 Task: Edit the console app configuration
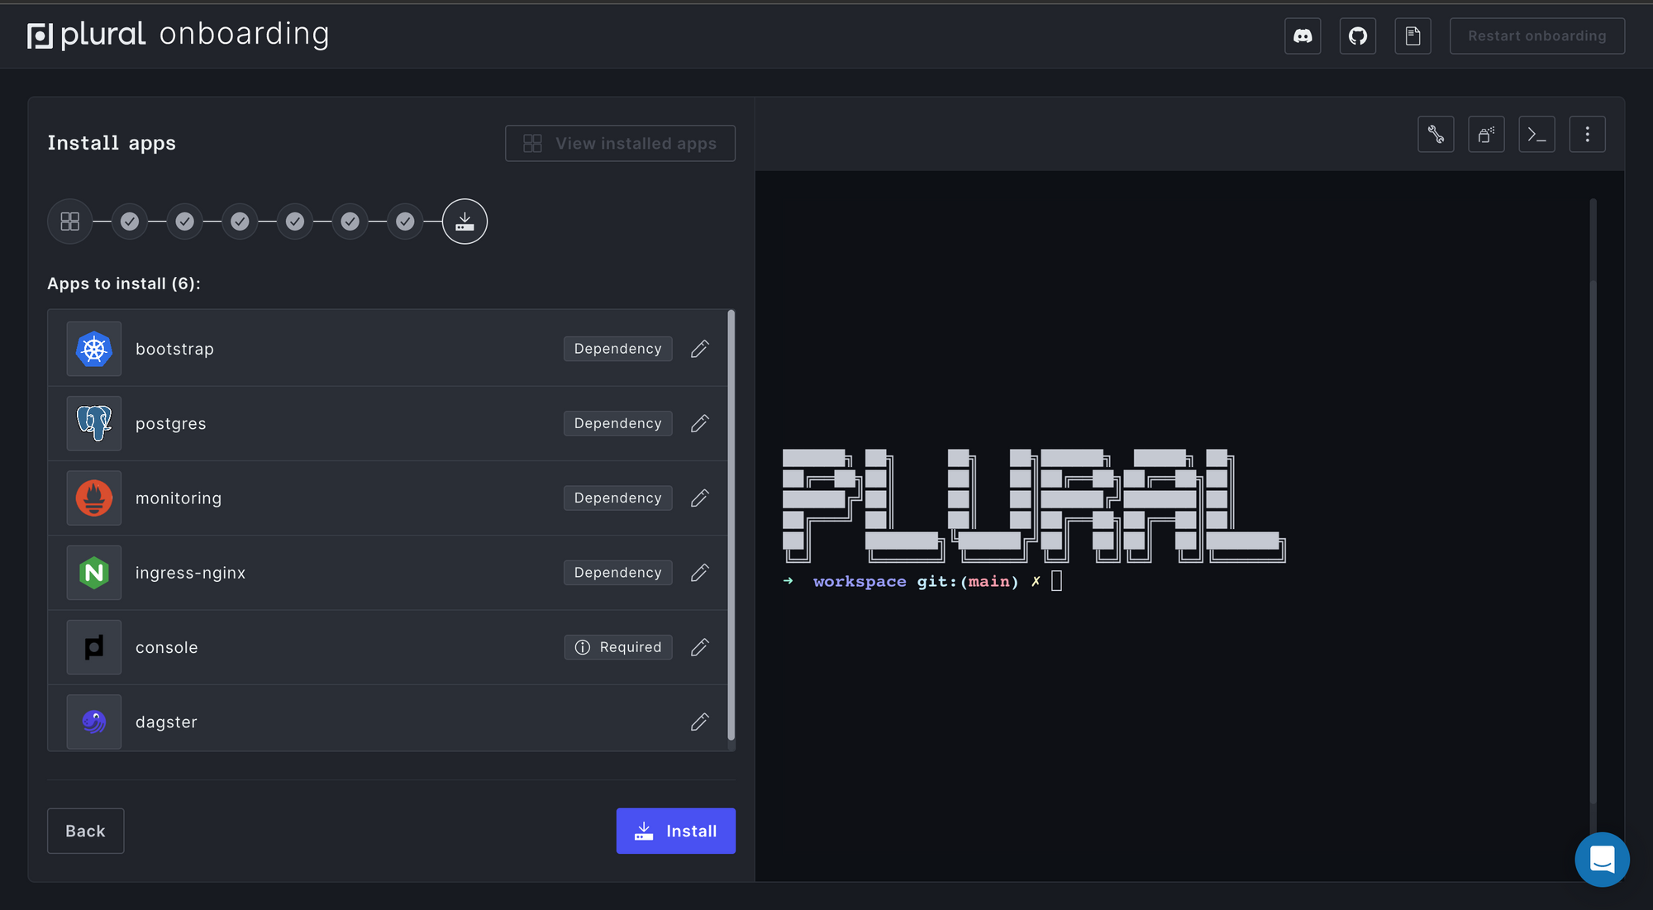click(x=700, y=647)
